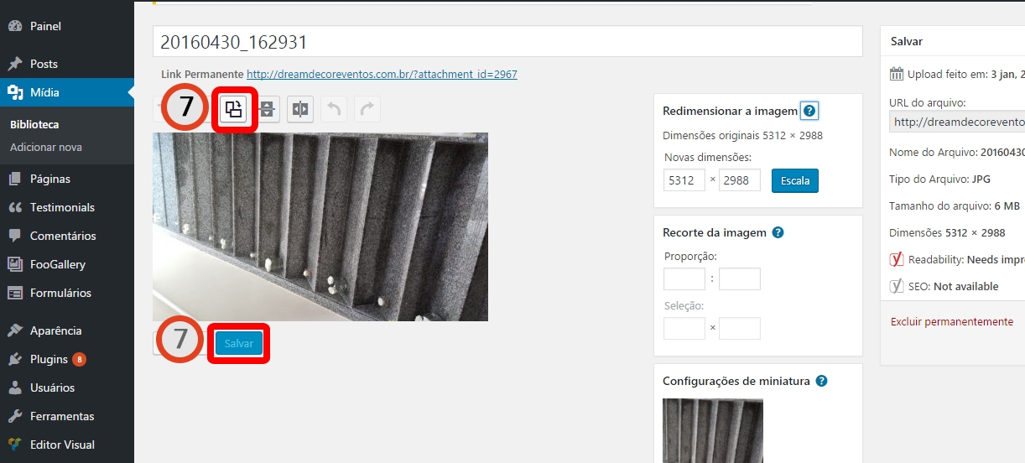
Task: Open the permanent link URL
Action: [x=382, y=74]
